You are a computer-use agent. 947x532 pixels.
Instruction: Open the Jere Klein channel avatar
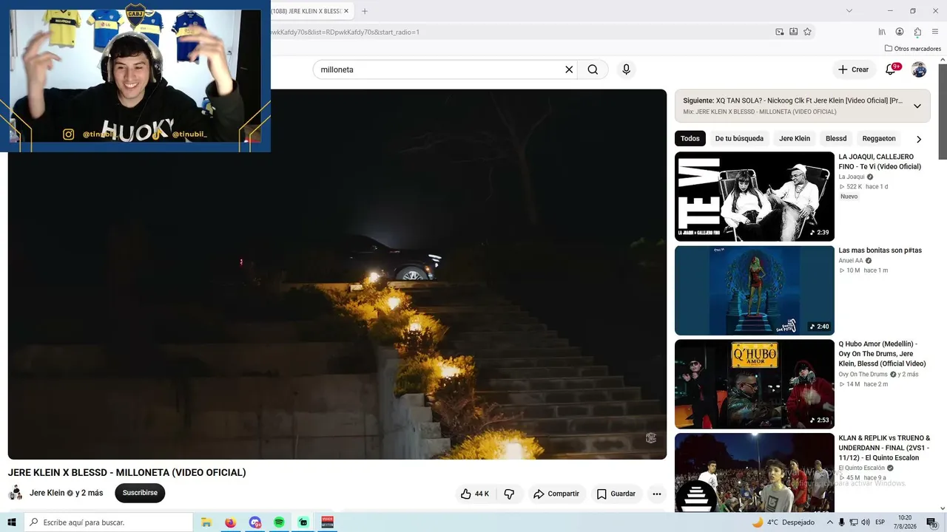coord(16,493)
